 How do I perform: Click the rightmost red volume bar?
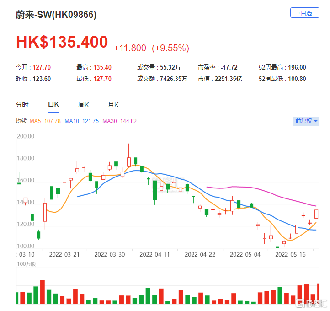point(318,294)
